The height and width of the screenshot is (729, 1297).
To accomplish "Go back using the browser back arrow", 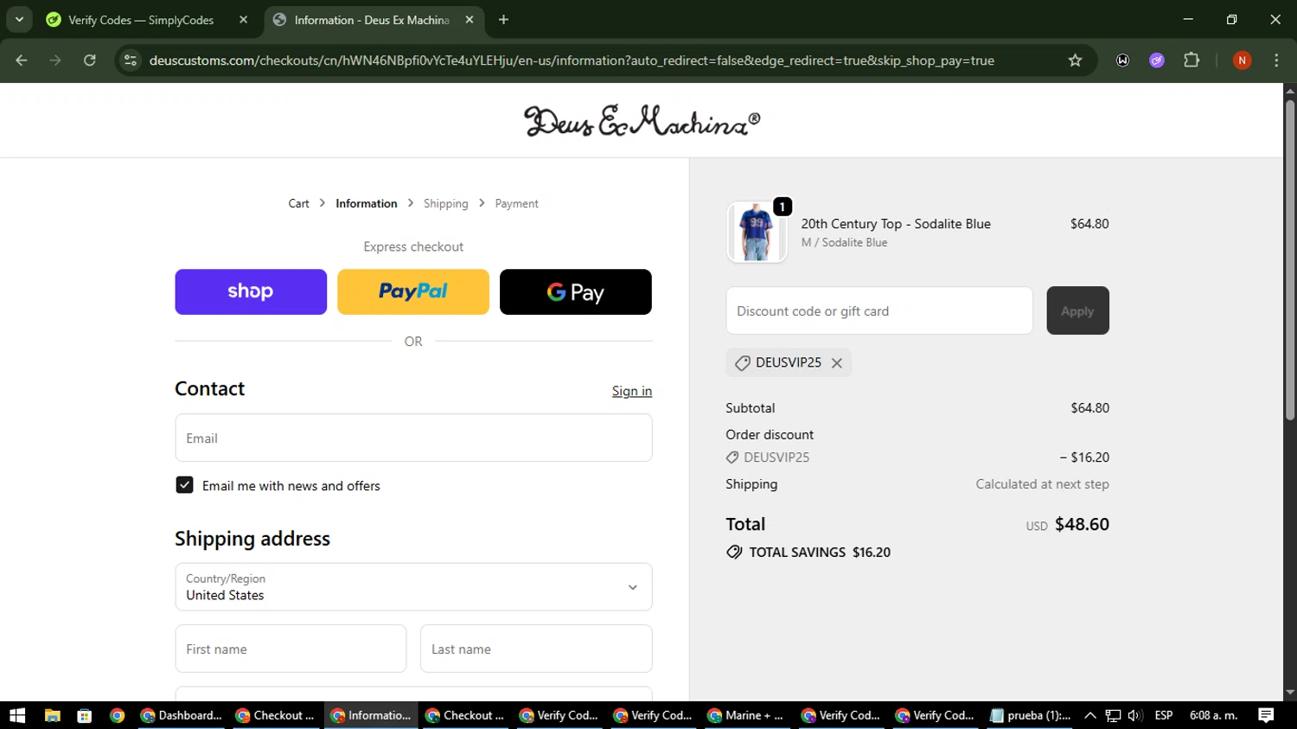I will coord(22,61).
